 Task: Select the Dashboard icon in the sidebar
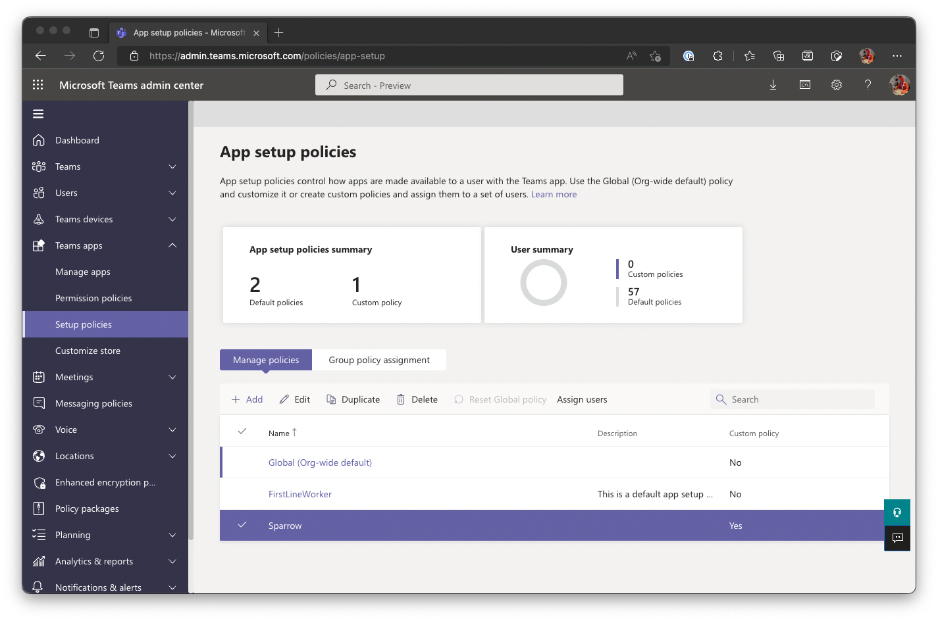[39, 140]
